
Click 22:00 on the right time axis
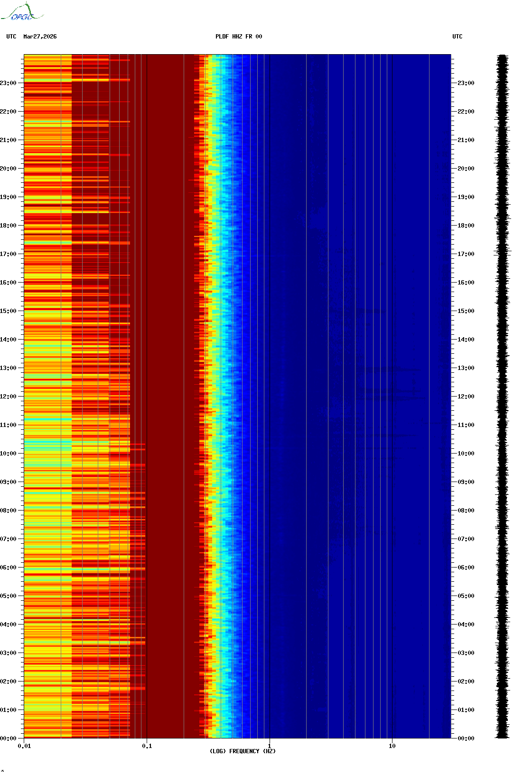pyautogui.click(x=466, y=112)
